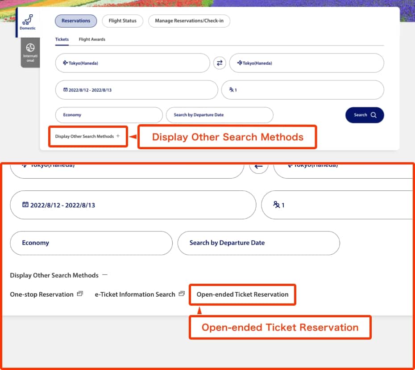Click the upper departure Tokyo(Haneda) field

tap(132, 63)
